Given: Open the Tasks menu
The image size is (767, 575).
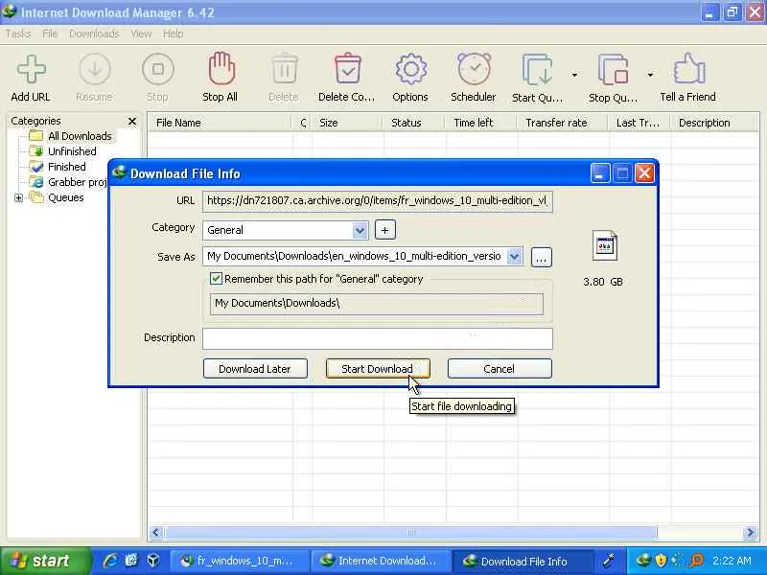Looking at the screenshot, I should [x=18, y=34].
